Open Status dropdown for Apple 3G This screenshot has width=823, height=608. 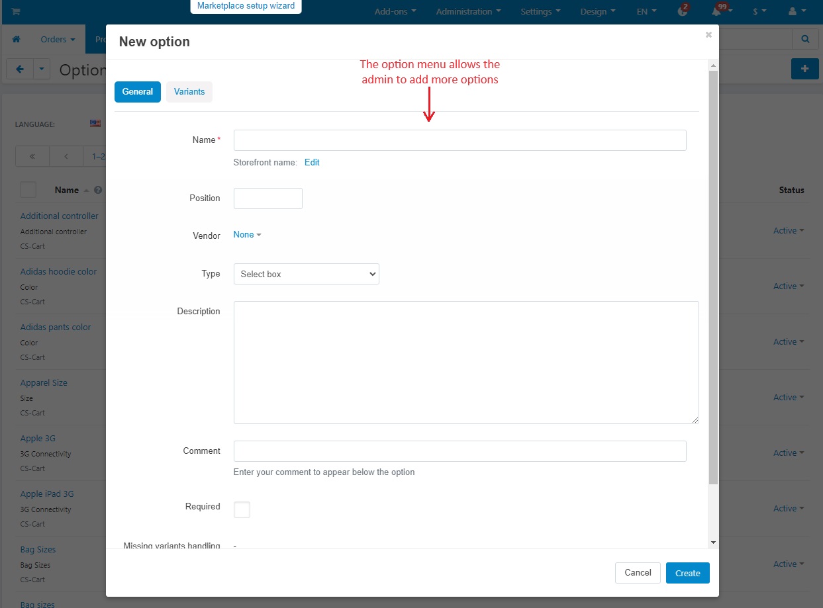[789, 453]
